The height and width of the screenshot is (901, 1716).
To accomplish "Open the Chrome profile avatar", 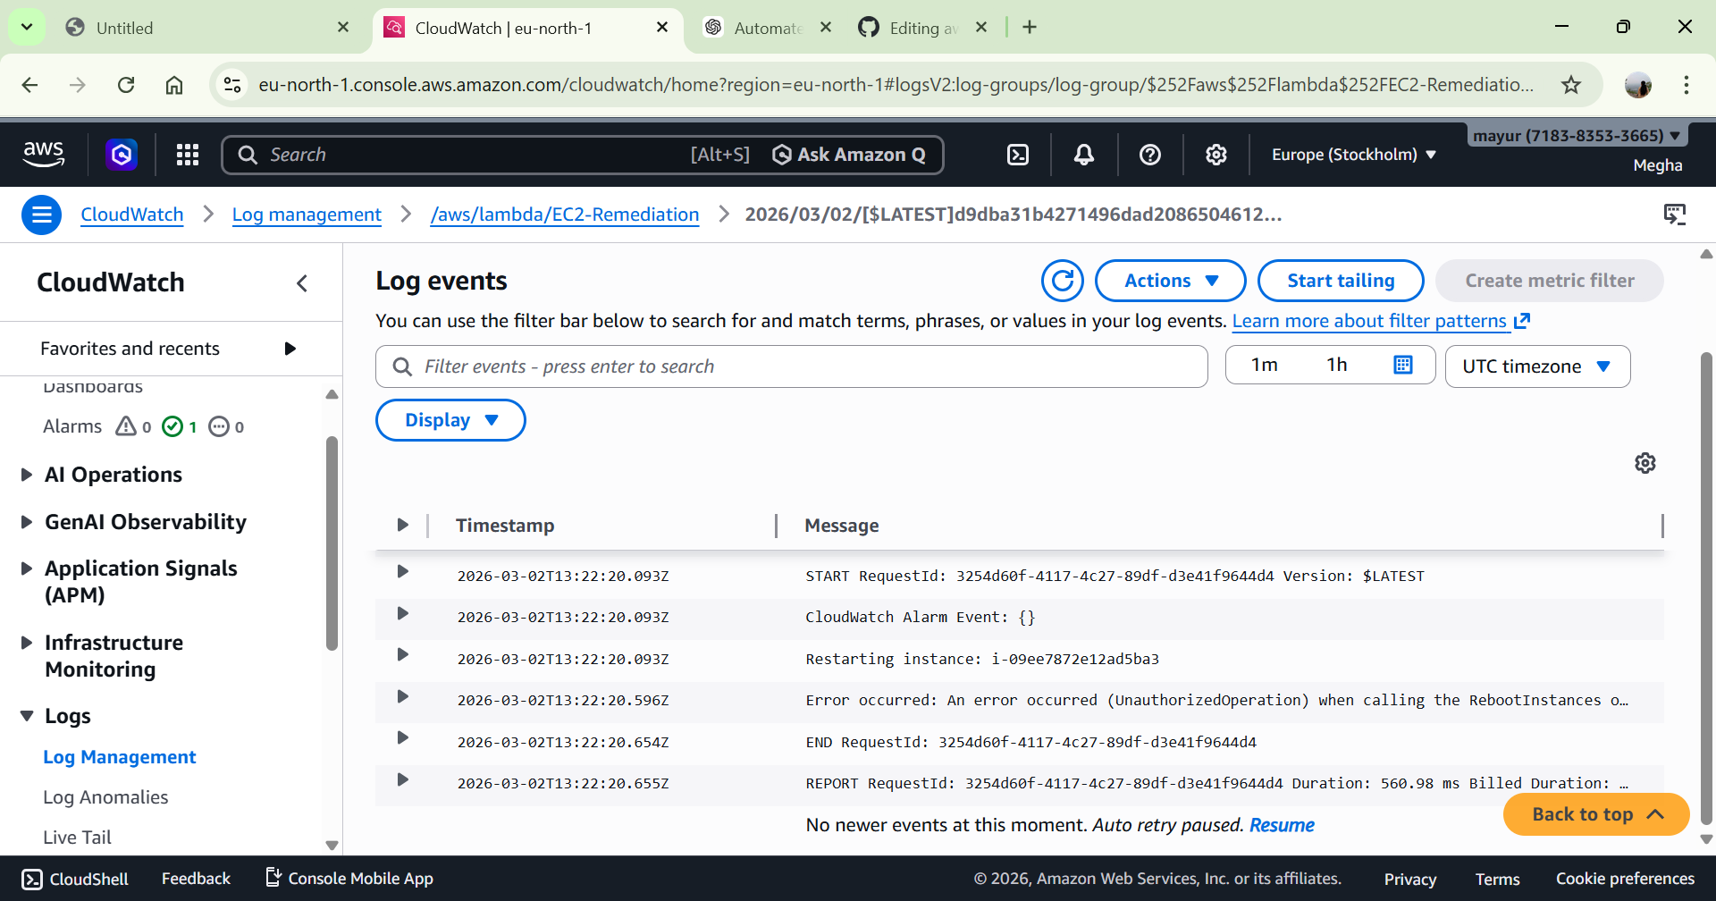I will [1638, 85].
